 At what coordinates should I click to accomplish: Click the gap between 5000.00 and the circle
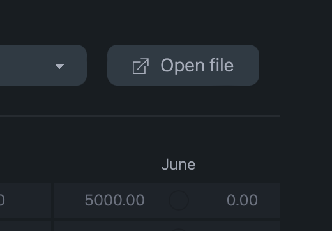coord(156,200)
